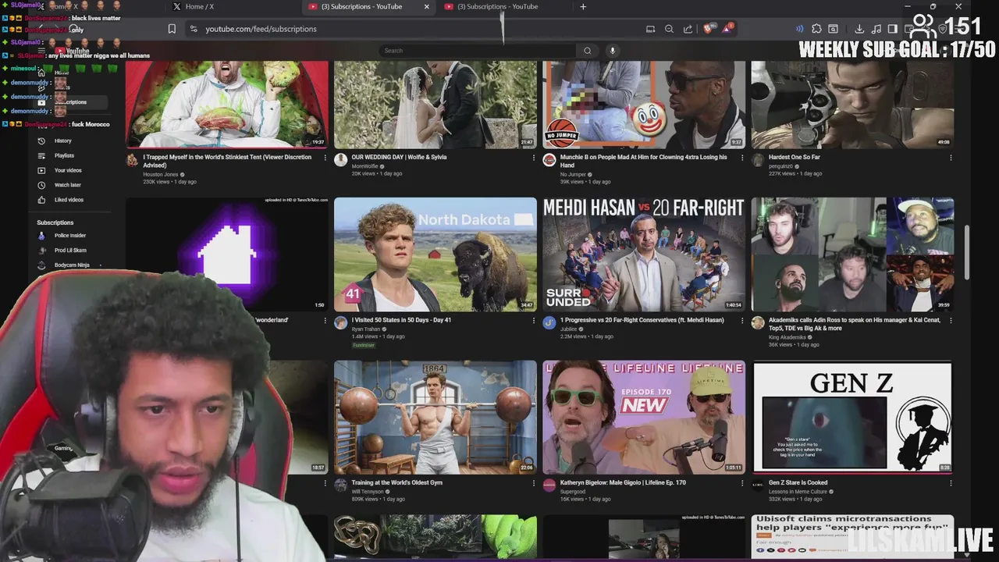
Task: Open Ryan Trahan channel avatar
Action: point(340,322)
